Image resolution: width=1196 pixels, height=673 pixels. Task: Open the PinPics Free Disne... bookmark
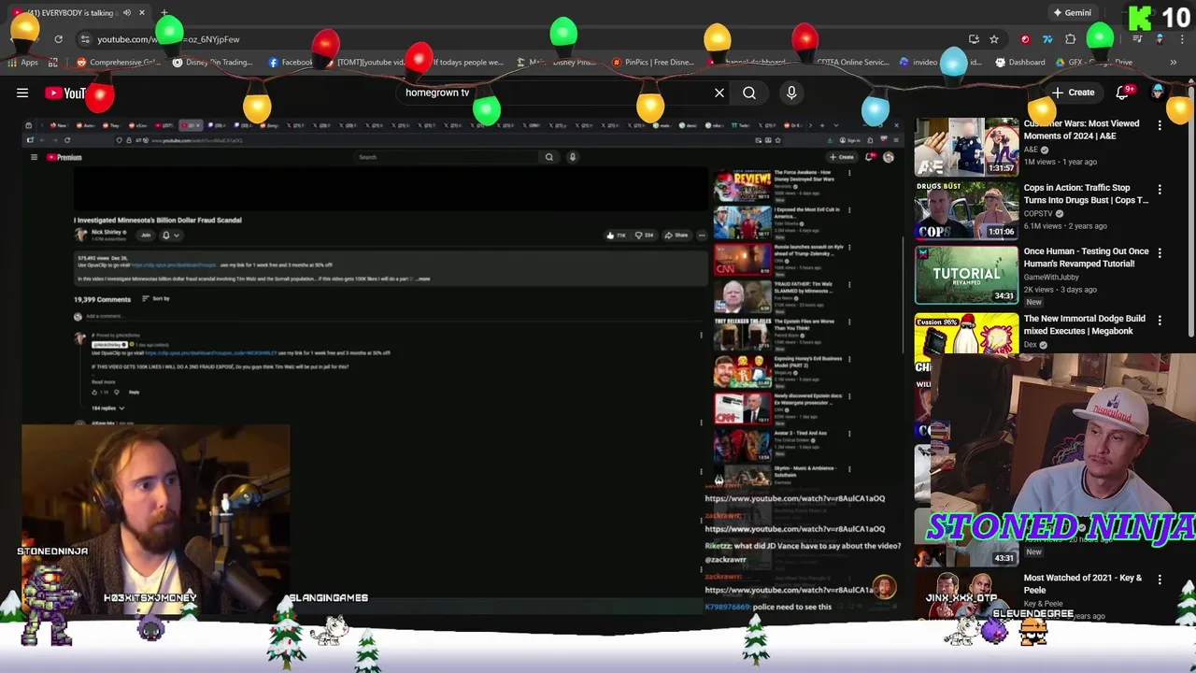click(x=652, y=63)
